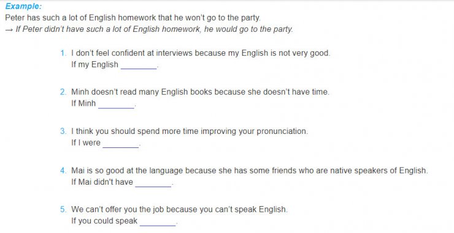Image resolution: width=454 pixels, height=233 pixels.
Task: Click the blank after "If my English"
Action: (139, 65)
